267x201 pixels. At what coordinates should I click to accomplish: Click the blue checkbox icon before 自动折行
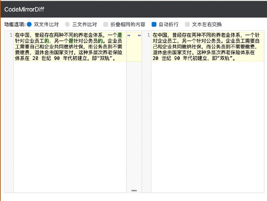tap(153, 24)
